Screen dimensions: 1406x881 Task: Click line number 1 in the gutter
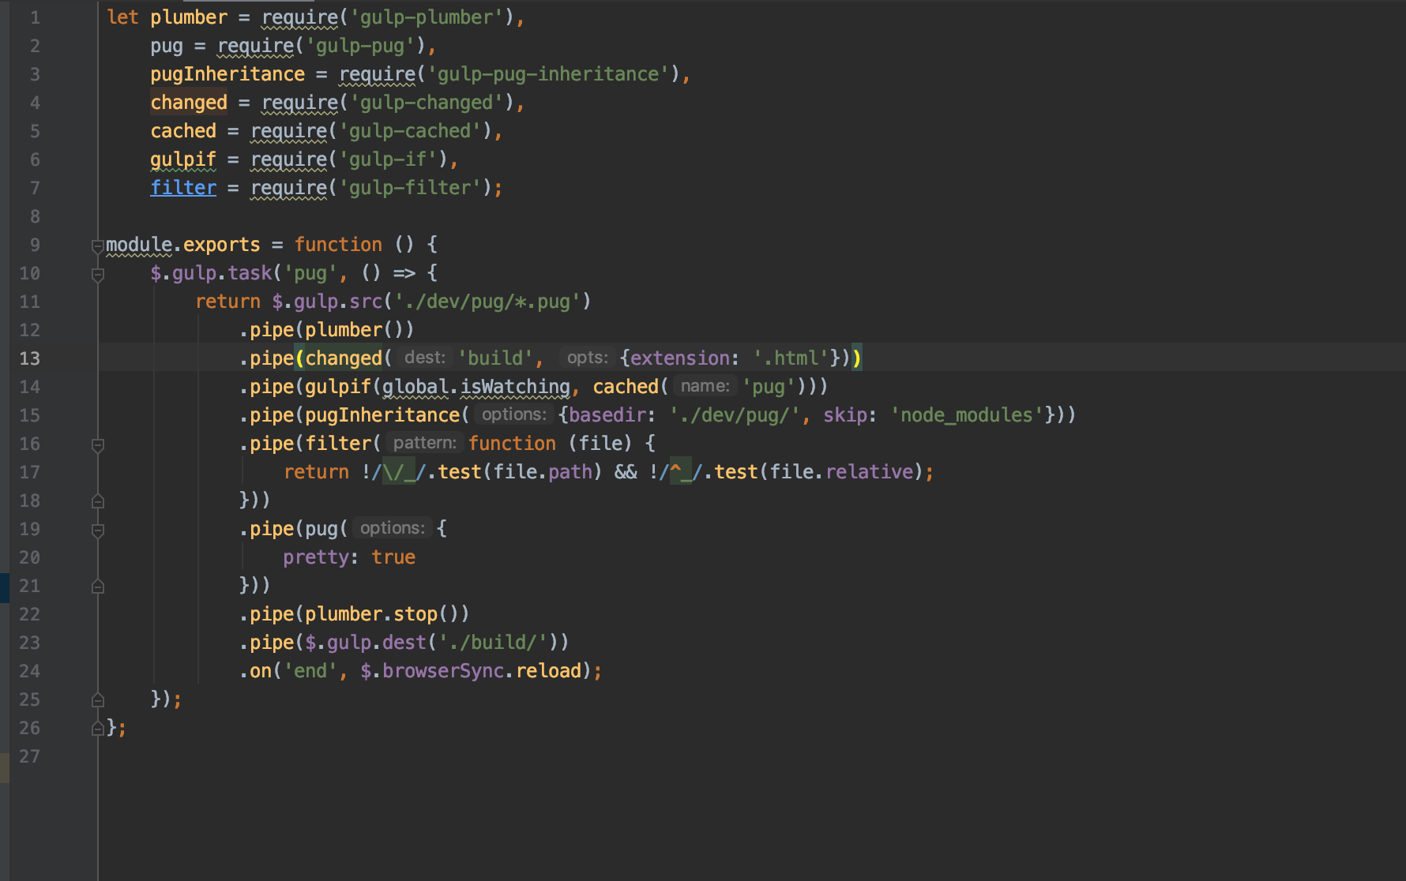tap(35, 17)
